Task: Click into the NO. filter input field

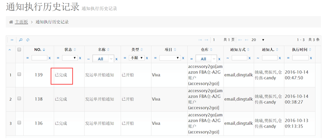Action: pyautogui.click(x=39, y=58)
